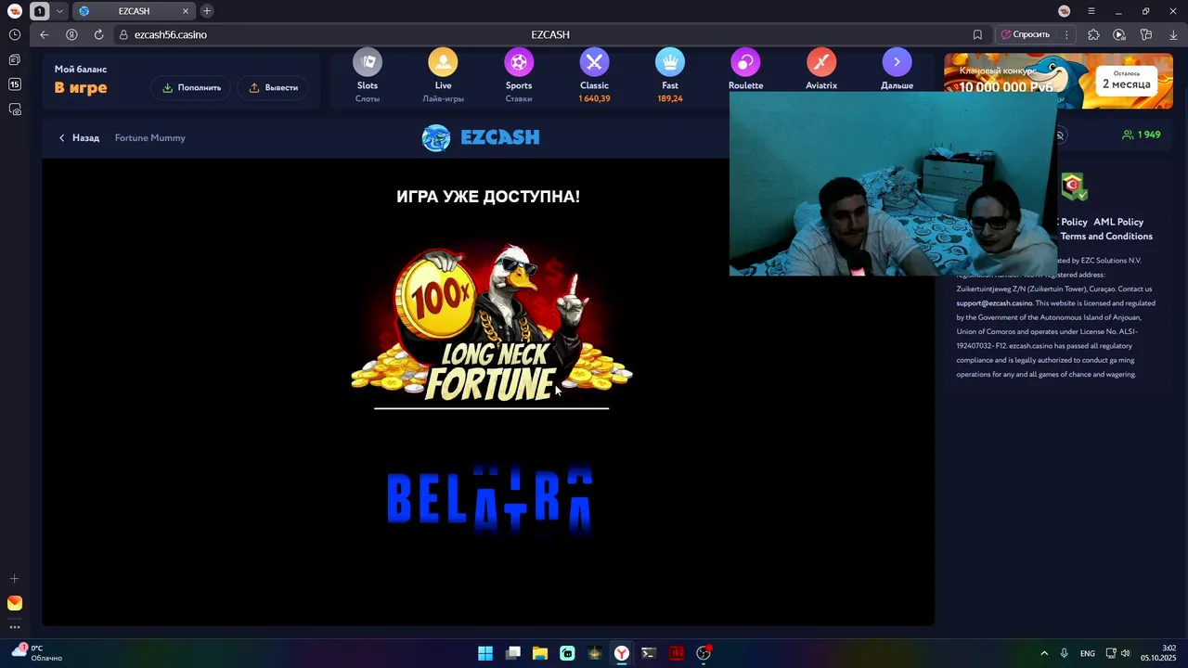Click the Fortune Mummy breadcrumb text
This screenshot has width=1188, height=668.
[x=150, y=137]
